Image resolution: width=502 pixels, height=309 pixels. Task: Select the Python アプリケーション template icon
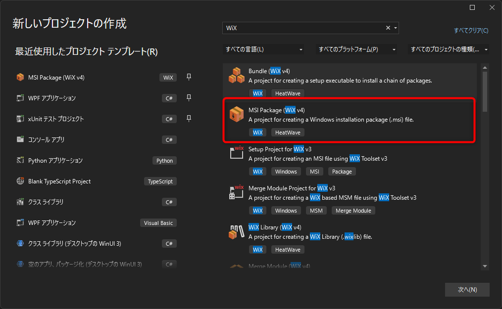(x=20, y=160)
